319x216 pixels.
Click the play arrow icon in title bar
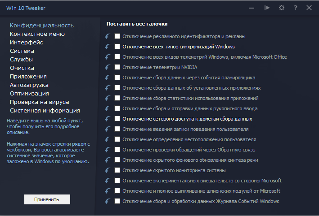point(267,8)
